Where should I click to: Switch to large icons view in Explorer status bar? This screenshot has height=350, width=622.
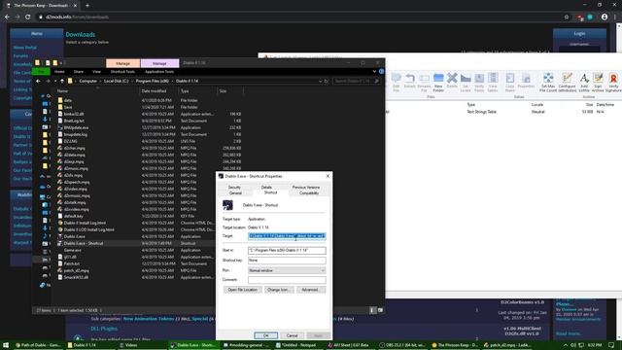click(x=380, y=310)
